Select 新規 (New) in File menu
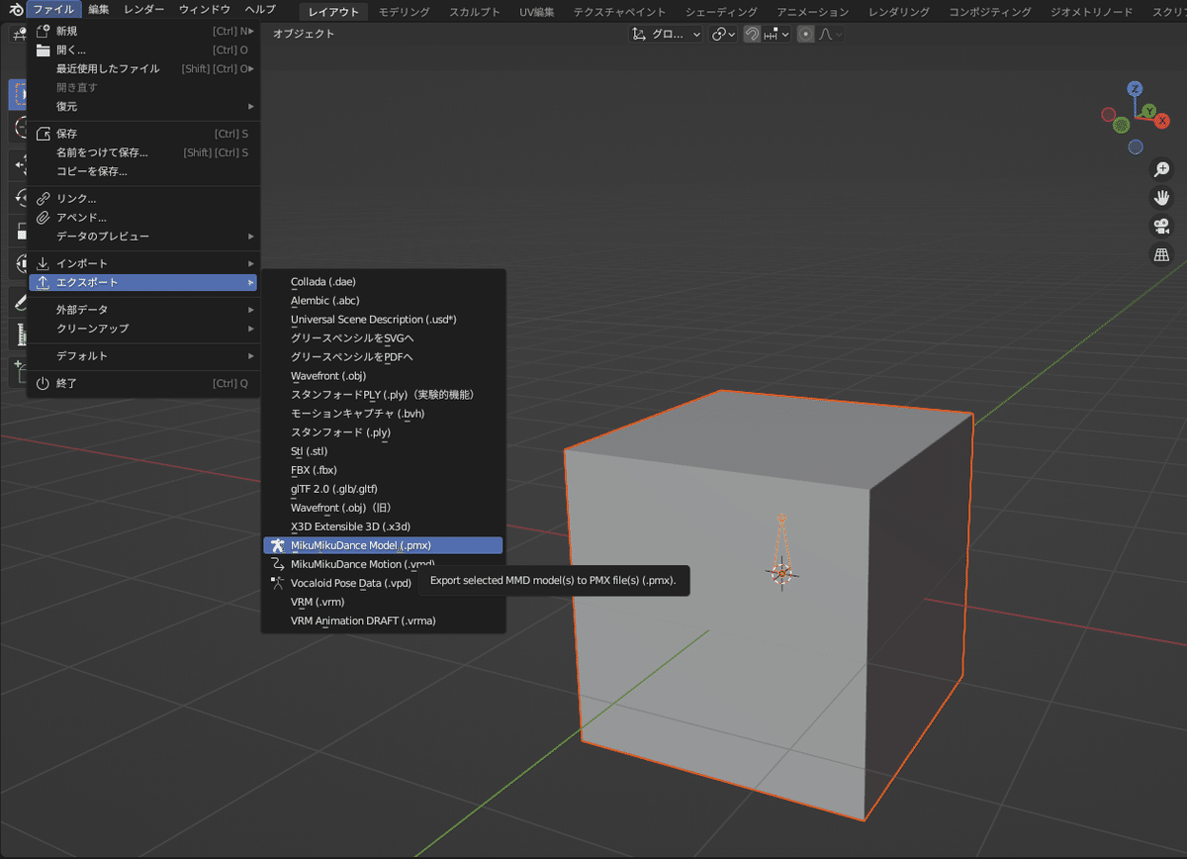 click(x=143, y=31)
